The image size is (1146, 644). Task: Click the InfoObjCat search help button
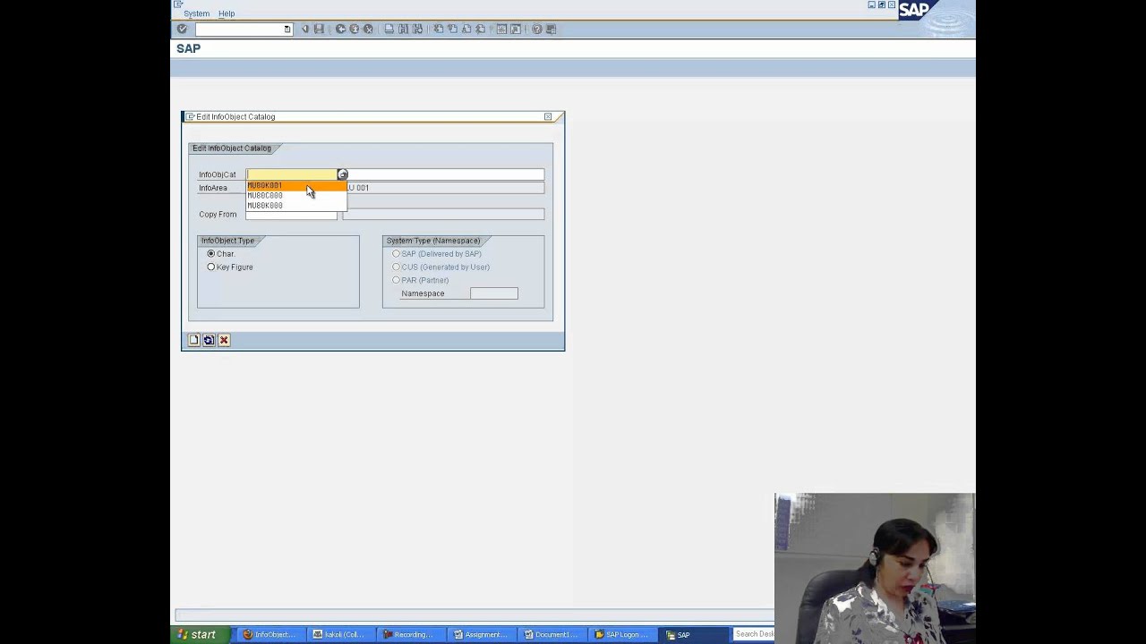tap(342, 174)
